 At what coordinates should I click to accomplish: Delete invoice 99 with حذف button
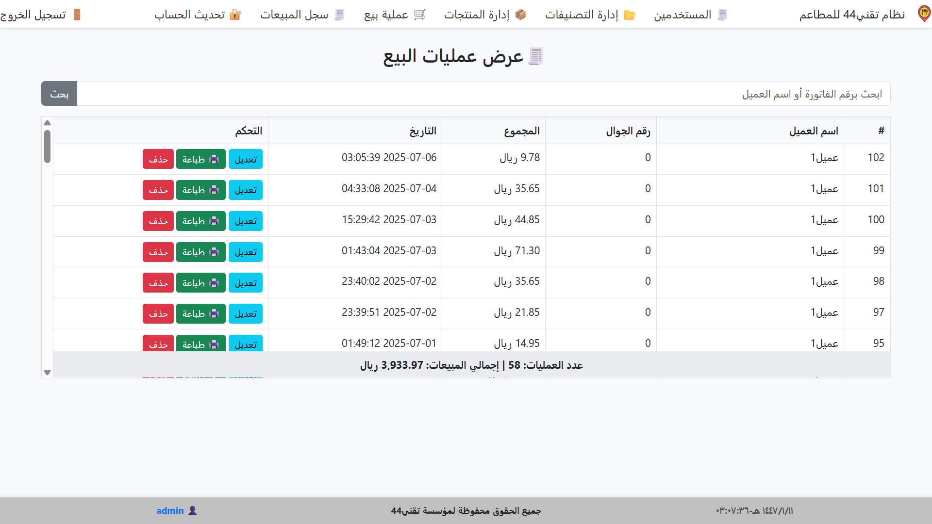(x=158, y=252)
